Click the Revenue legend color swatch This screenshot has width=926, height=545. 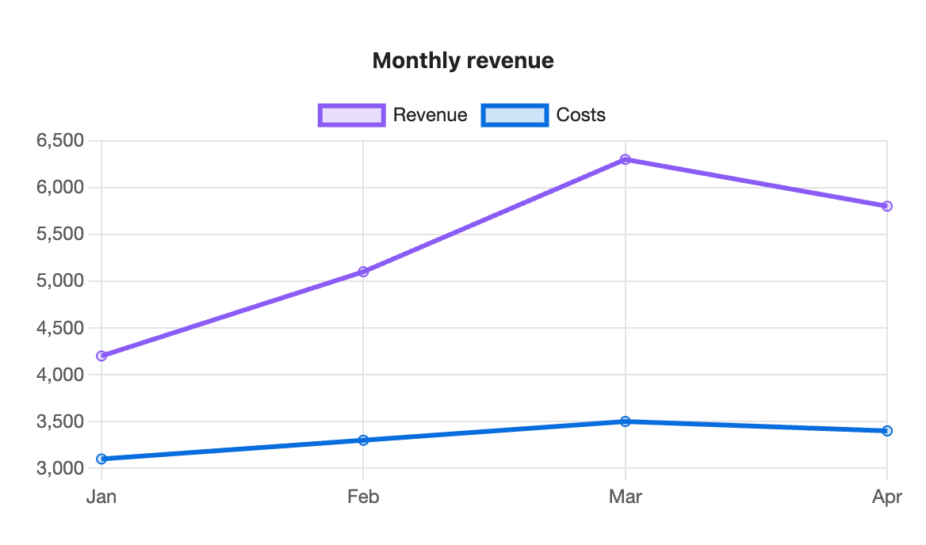coord(351,115)
